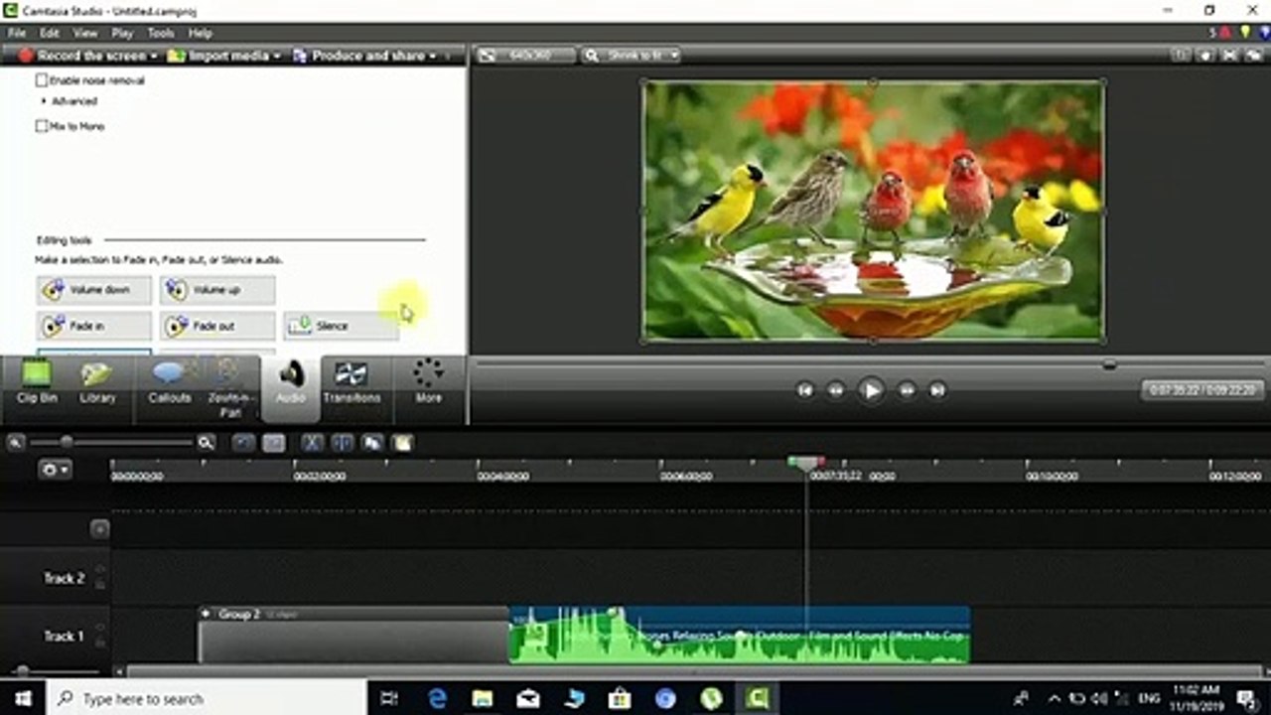1271x715 pixels.
Task: Click the Split clip icon
Action: (x=343, y=443)
